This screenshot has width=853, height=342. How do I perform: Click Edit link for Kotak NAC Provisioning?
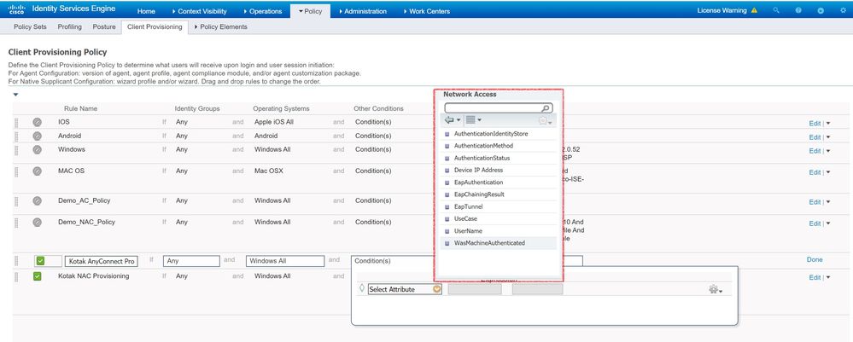(x=815, y=277)
